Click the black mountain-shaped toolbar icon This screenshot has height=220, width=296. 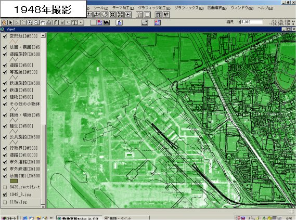click(x=106, y=23)
